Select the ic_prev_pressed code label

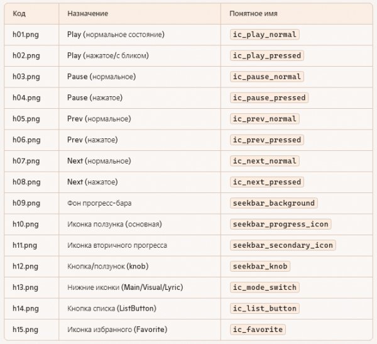pos(266,140)
